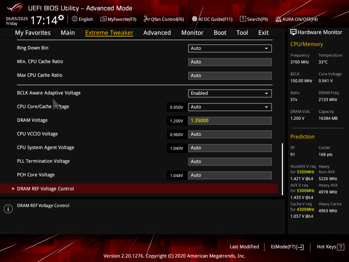This screenshot has width=349, height=262.
Task: Edit DRAM Voltage 1.35000 field
Action: point(230,120)
